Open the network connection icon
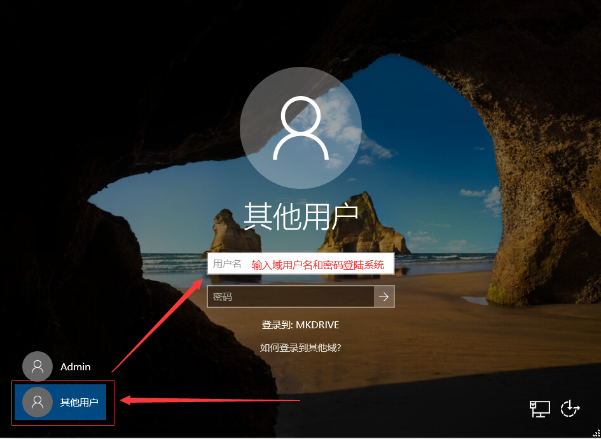This screenshot has height=439, width=601. point(540,408)
